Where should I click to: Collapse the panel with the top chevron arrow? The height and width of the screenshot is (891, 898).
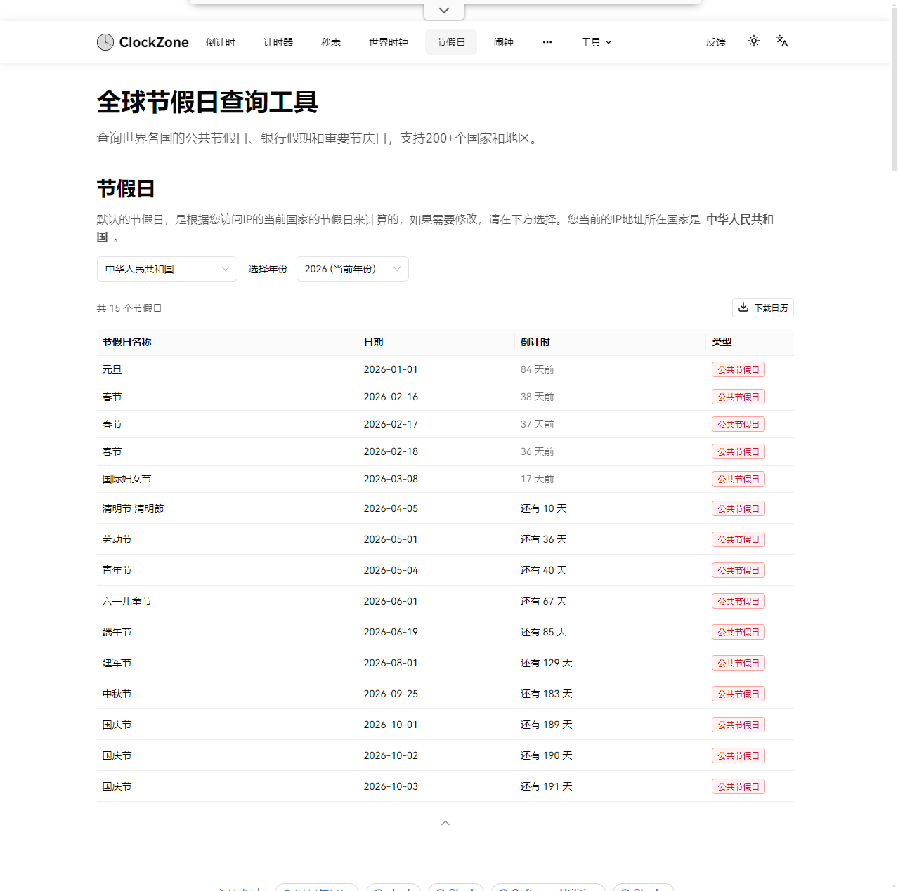[443, 10]
